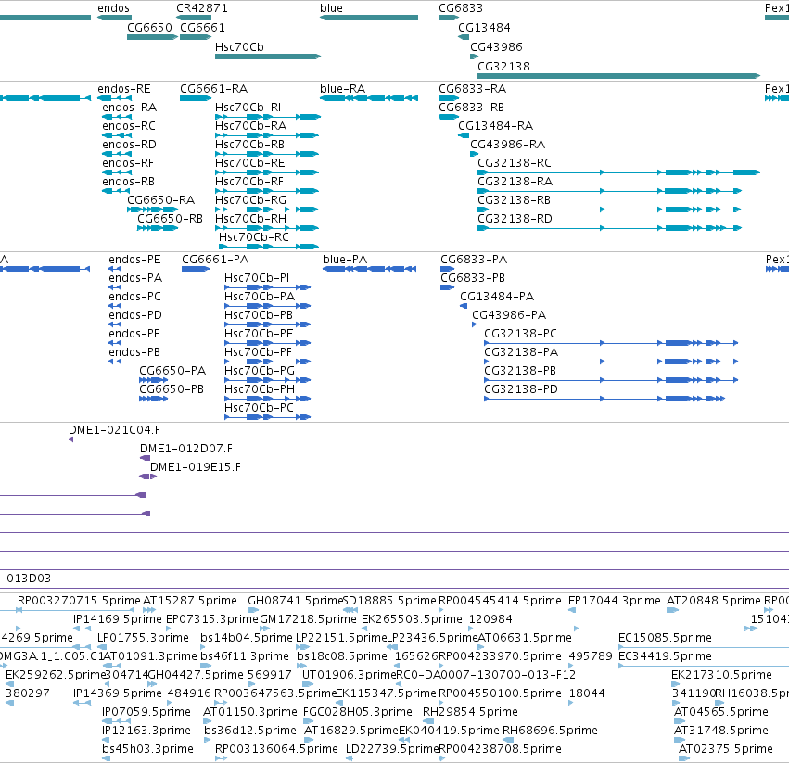The width and height of the screenshot is (789, 763).
Task: Click transcript CG6661-RA
Action: point(214,89)
